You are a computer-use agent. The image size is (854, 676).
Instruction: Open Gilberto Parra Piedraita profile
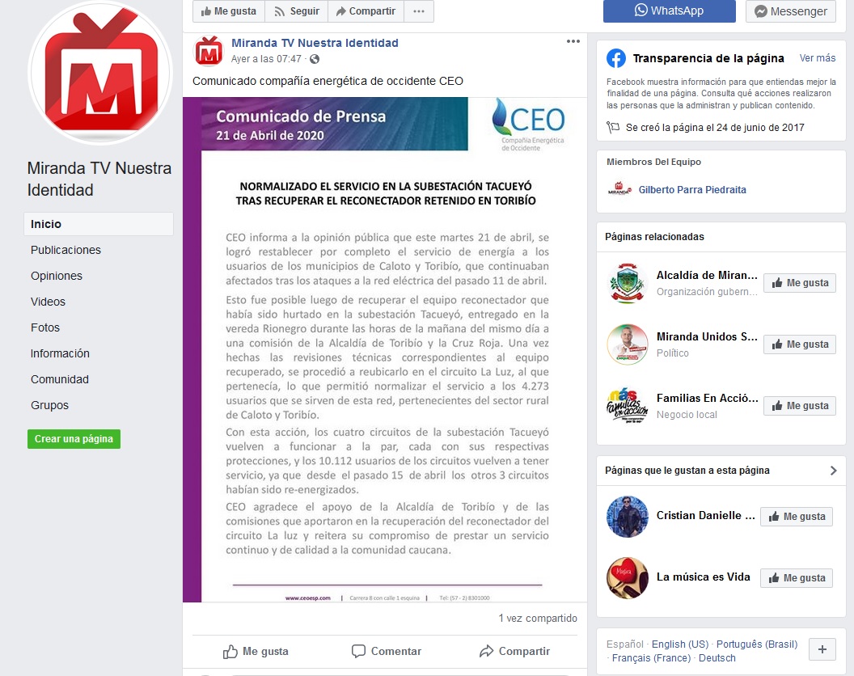point(692,189)
